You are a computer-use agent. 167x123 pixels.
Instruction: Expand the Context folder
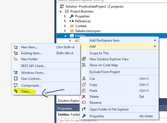pos(65,26)
